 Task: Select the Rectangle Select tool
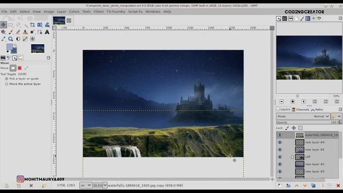[x=11, y=25]
